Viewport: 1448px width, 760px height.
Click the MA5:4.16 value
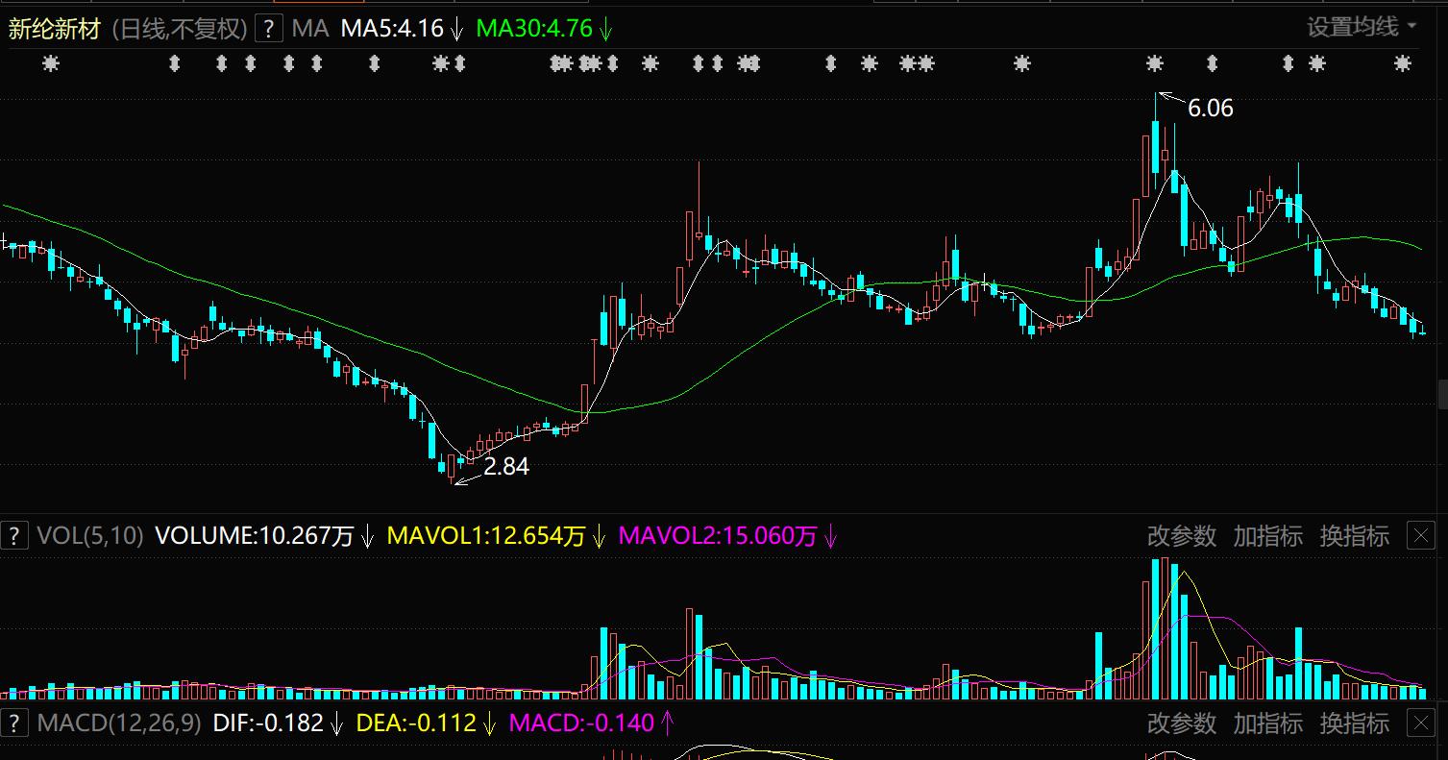pyautogui.click(x=392, y=29)
